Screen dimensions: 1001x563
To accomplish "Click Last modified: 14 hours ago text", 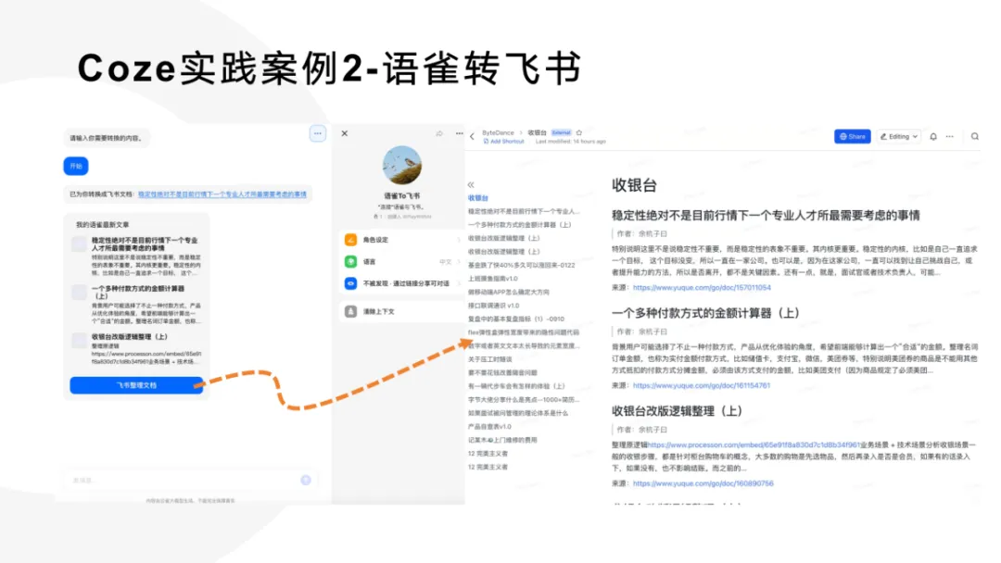I will pos(570,142).
